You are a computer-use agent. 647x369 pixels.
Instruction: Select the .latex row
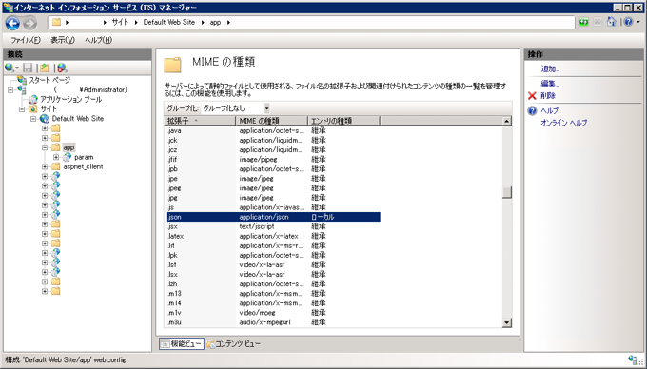[273, 236]
